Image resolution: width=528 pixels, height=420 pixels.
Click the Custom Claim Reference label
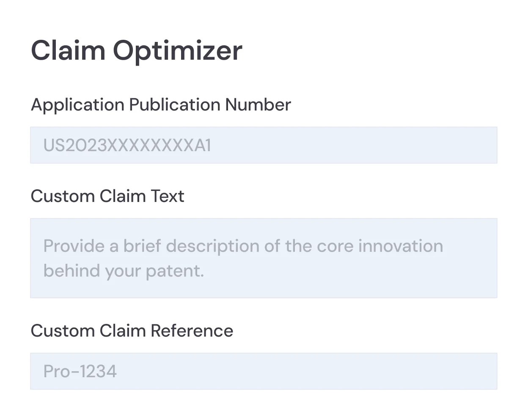point(132,331)
